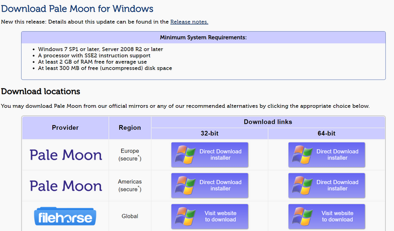
Task: Click the Global region cell
Action: pos(129,216)
